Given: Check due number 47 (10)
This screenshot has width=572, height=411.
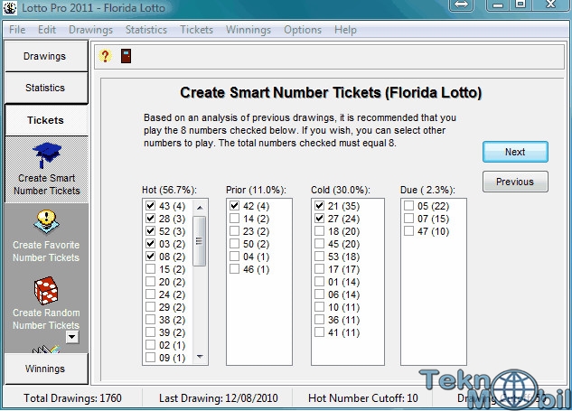Looking at the screenshot, I should 409,231.
